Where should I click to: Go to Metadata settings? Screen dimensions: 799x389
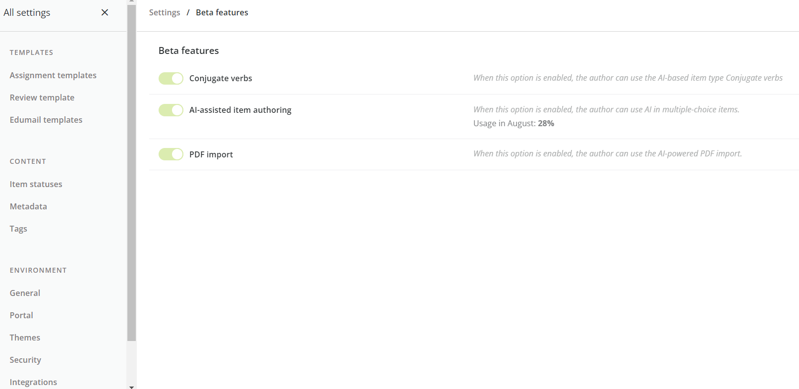coord(28,206)
